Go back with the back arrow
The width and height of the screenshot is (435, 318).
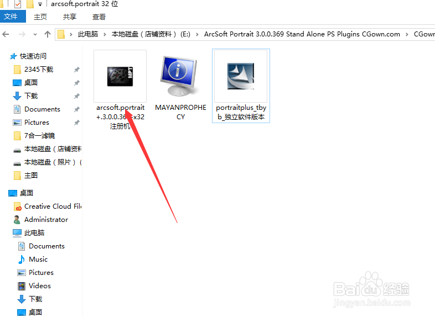click(x=6, y=34)
